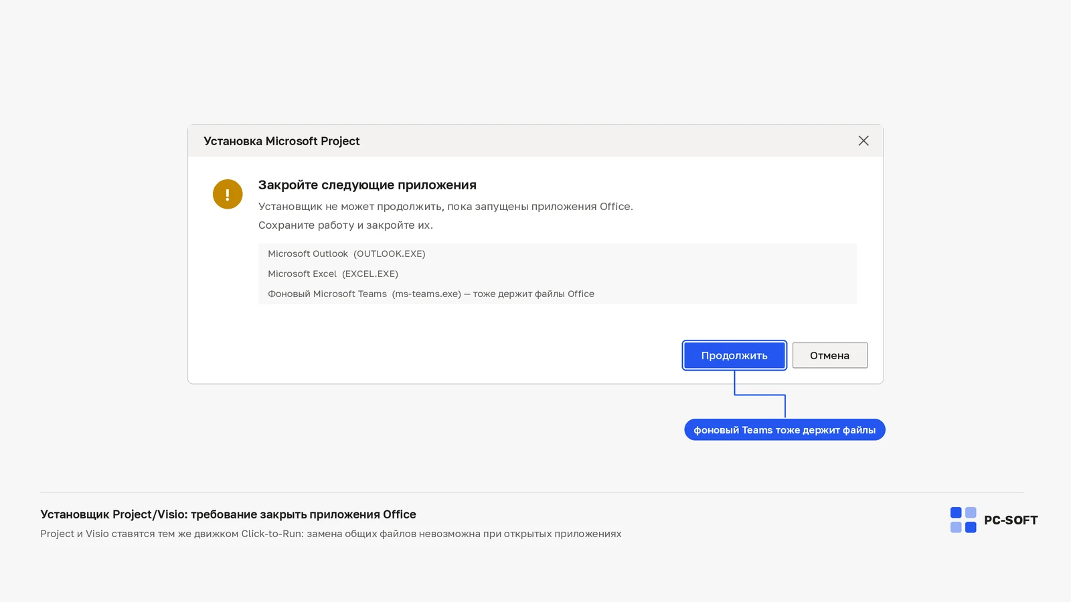Screen dimensions: 1071x602
Task: Click the Продолжить button
Action: tap(734, 355)
